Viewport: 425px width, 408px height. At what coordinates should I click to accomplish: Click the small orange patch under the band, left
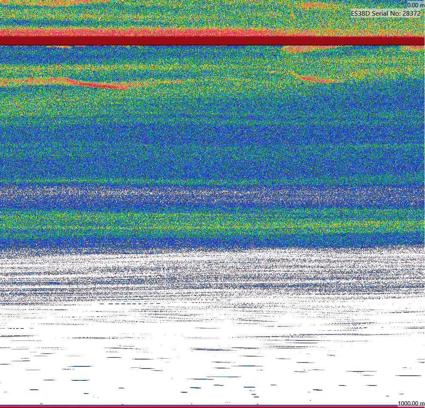point(58,47)
